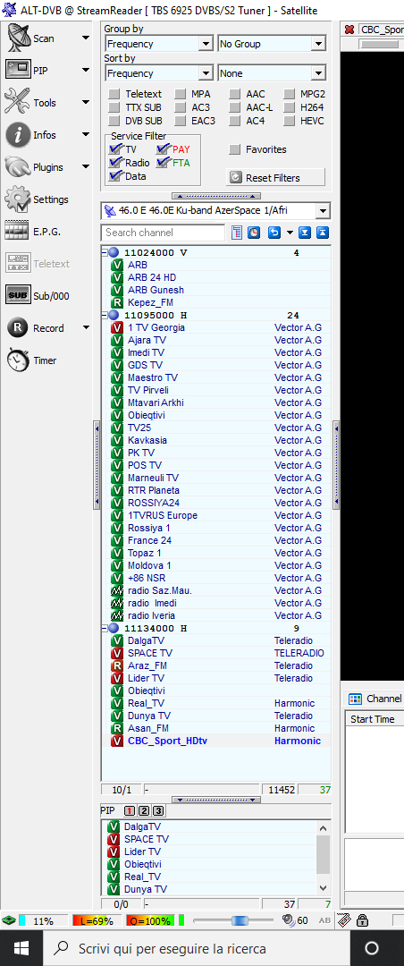Select PIP slot 1 button
Viewport: 404px width, 966px height.
click(130, 810)
